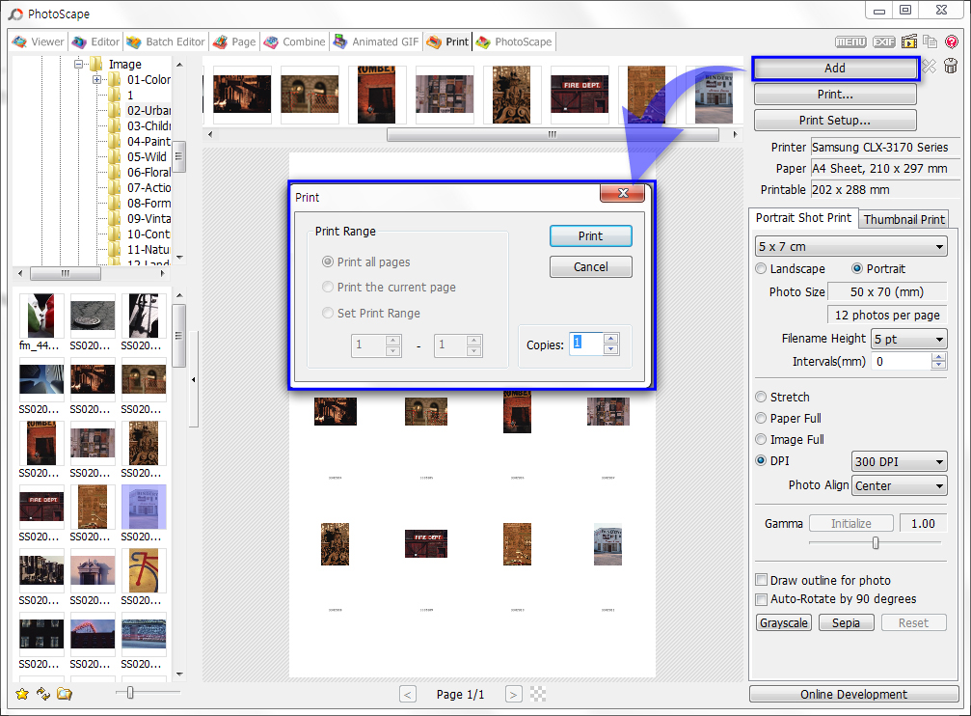The width and height of the screenshot is (971, 716).
Task: Click the refresh icon beside the star
Action: [x=42, y=693]
